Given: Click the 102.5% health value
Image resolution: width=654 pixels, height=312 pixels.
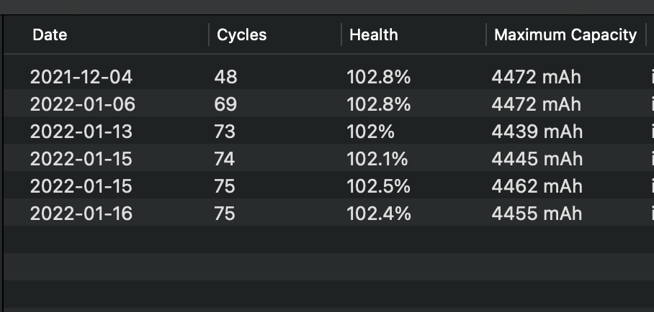Looking at the screenshot, I should coord(378,186).
